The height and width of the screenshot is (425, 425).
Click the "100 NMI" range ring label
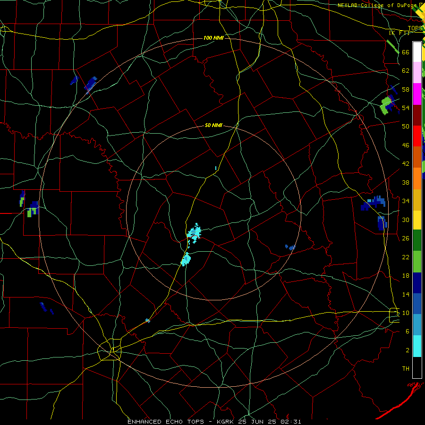213,38
